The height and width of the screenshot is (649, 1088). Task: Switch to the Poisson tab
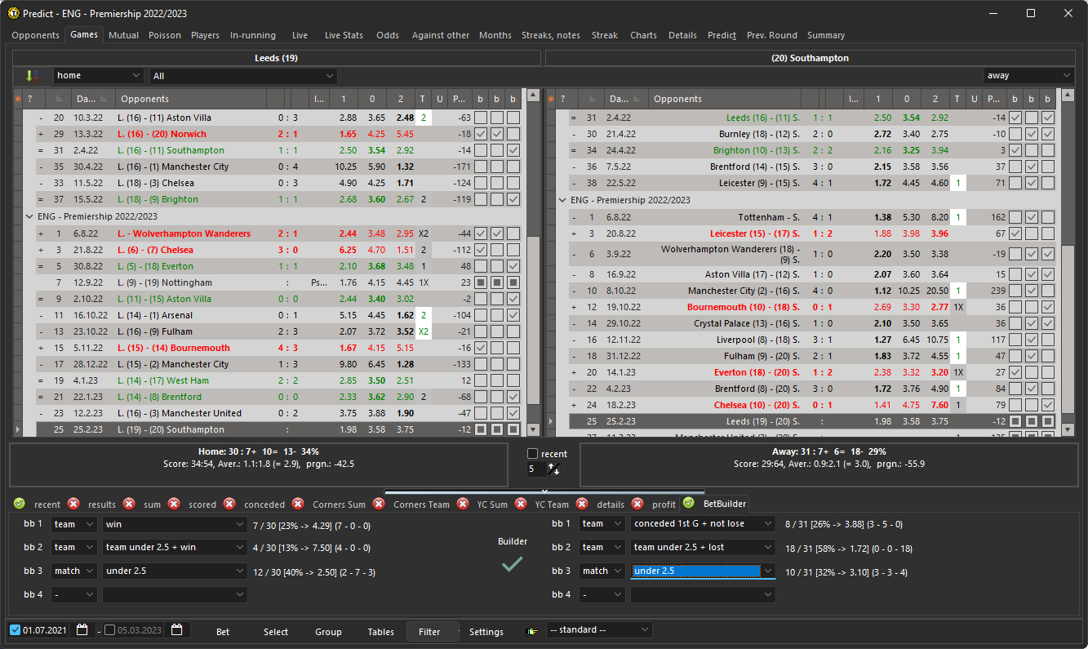click(164, 35)
